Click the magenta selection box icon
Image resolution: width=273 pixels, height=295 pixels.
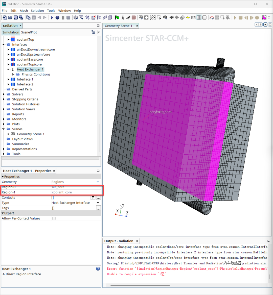pyautogui.click(x=264, y=17)
